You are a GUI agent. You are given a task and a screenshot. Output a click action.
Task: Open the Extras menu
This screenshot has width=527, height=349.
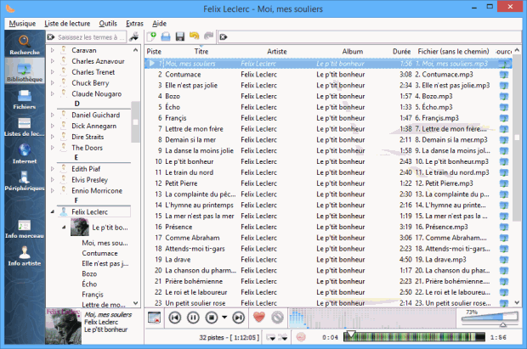coord(134,24)
